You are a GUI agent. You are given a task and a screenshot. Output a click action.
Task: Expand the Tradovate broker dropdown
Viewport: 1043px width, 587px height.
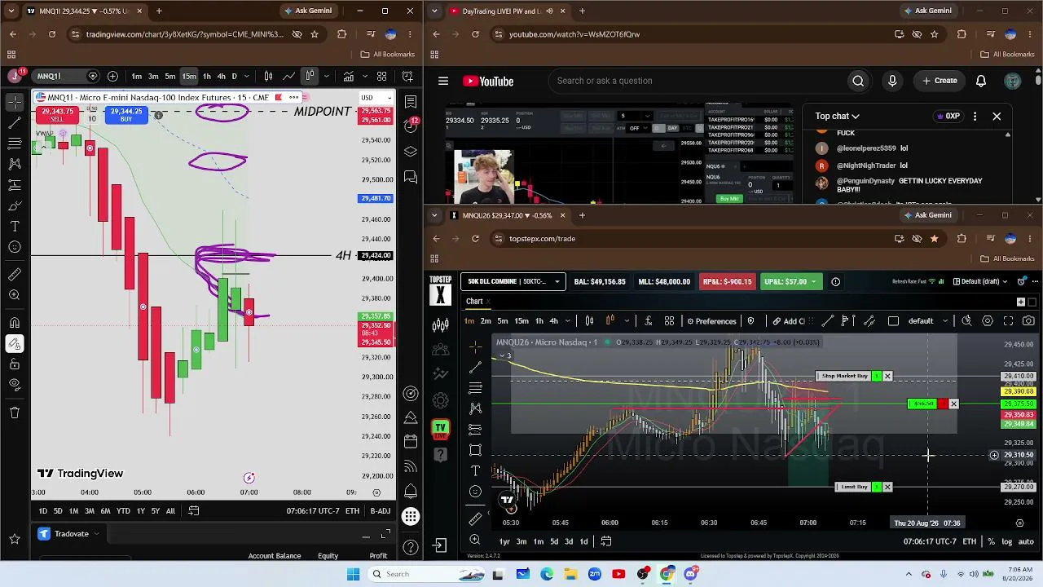tap(96, 534)
